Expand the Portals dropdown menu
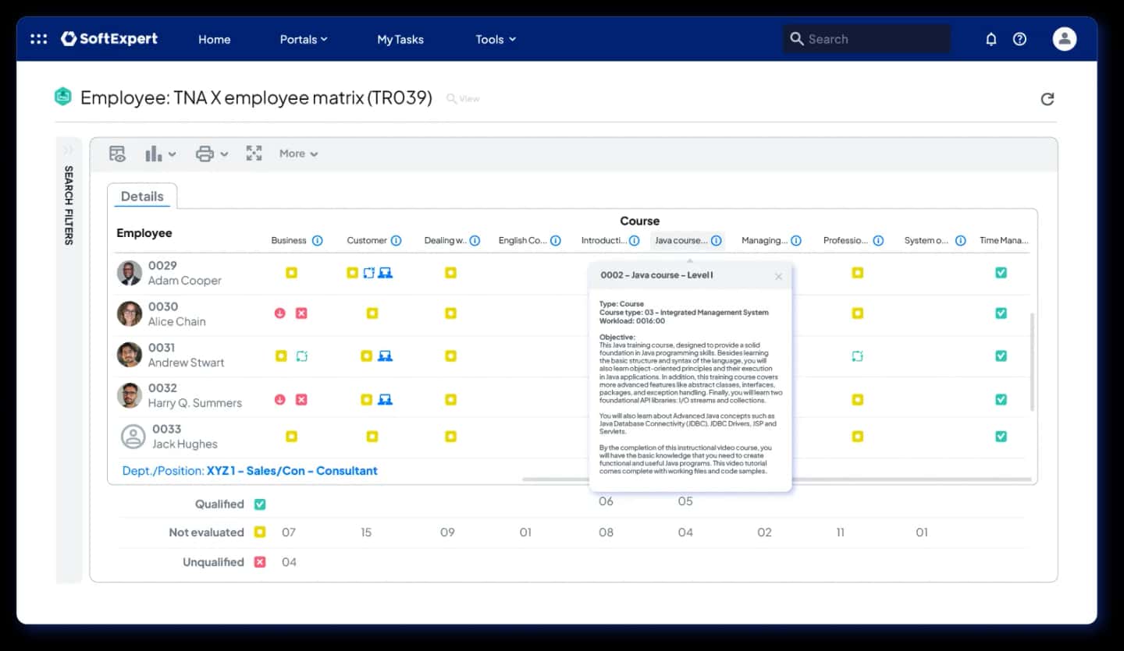Screen dimensions: 1124x651 304,39
